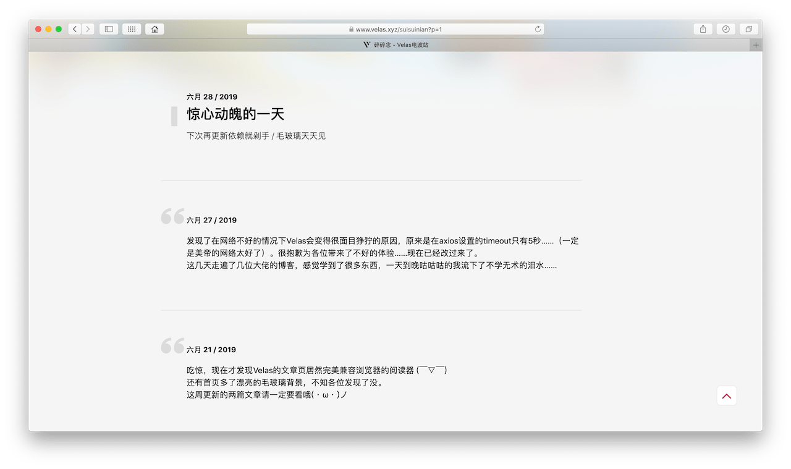Screen dimensions: 791x469
Task: Click line starting 吃惊，现在才发现Velas的文章页
Action: [317, 371]
